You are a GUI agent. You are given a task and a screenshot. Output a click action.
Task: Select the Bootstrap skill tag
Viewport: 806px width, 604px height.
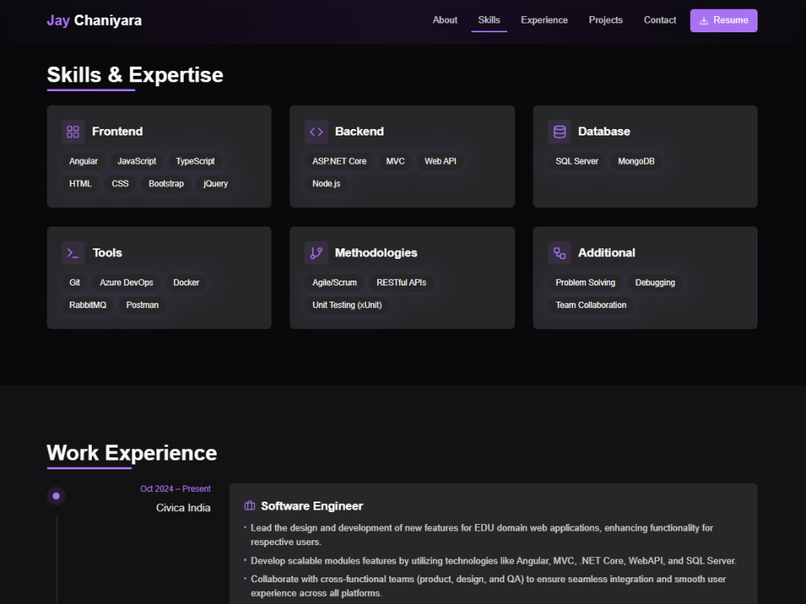[166, 184]
